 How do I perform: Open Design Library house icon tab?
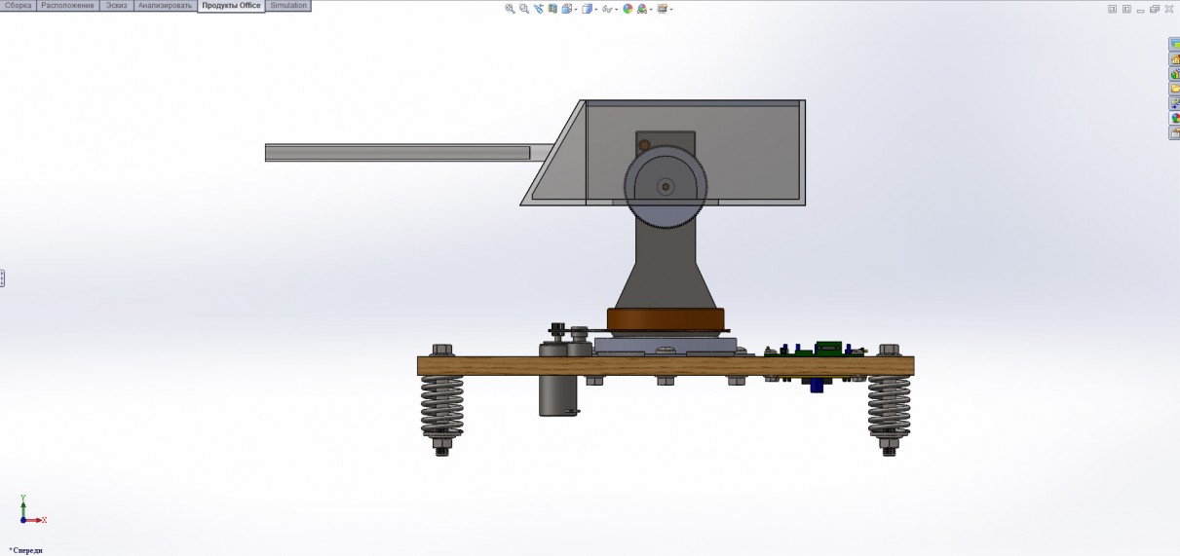[x=1175, y=59]
